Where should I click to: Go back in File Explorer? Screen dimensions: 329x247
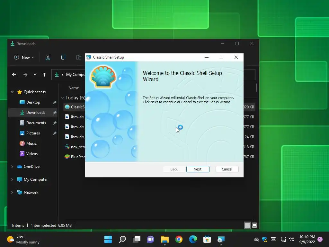14,75
